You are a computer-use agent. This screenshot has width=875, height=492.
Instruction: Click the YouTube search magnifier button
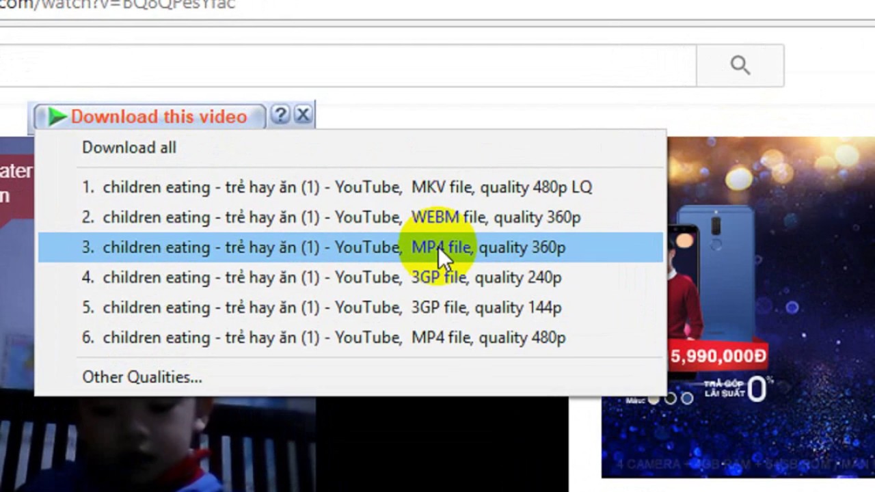click(740, 66)
